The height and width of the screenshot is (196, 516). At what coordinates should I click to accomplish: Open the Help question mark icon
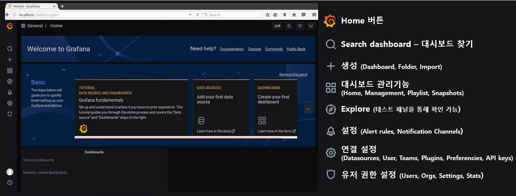(x=10, y=183)
